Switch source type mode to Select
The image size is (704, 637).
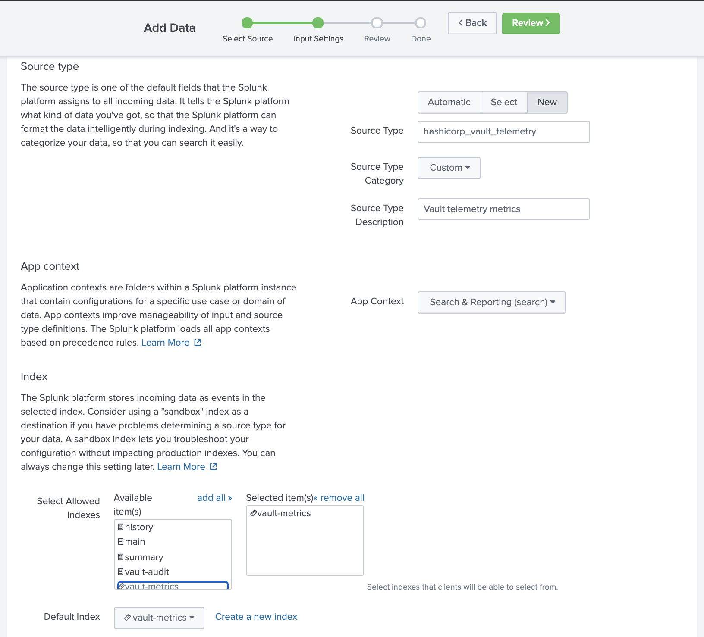(504, 102)
